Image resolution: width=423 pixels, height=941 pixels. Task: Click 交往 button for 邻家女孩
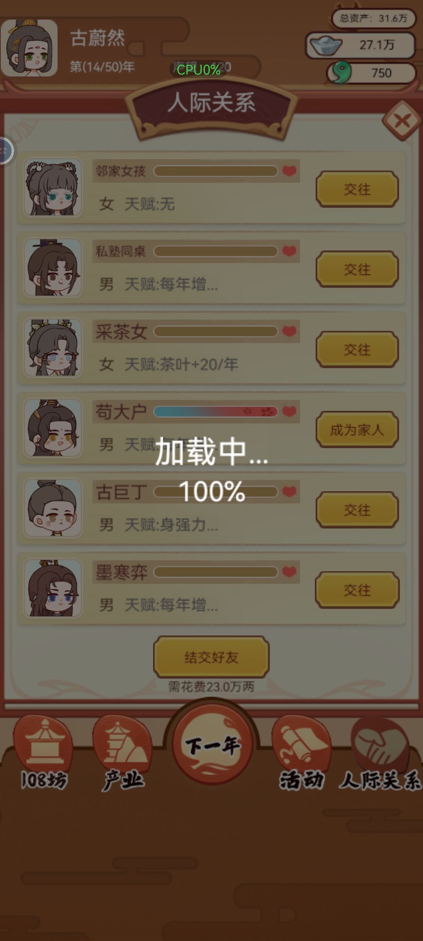tap(357, 189)
